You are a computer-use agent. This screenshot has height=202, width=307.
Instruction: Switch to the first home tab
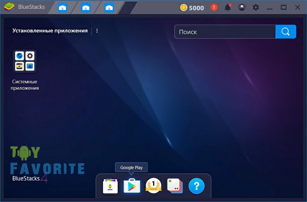point(62,7)
